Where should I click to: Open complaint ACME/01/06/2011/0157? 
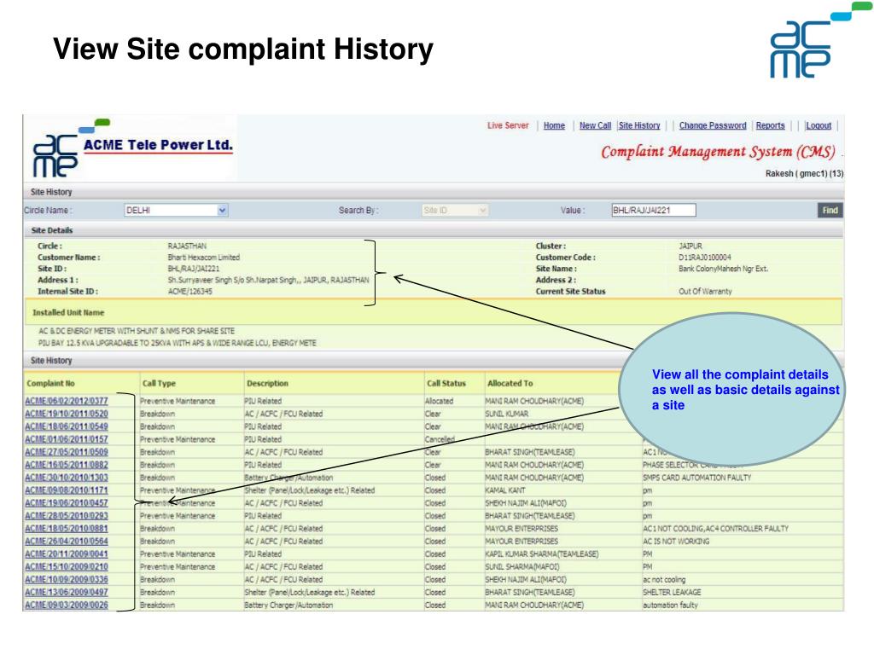click(x=67, y=439)
